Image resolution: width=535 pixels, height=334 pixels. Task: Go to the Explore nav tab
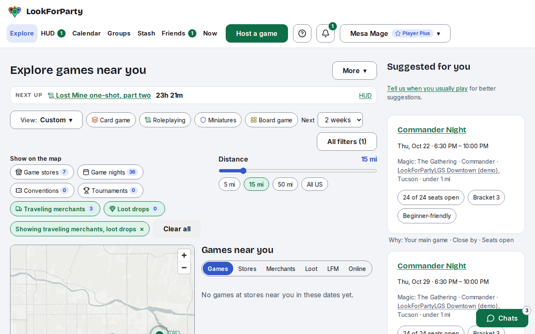22,33
